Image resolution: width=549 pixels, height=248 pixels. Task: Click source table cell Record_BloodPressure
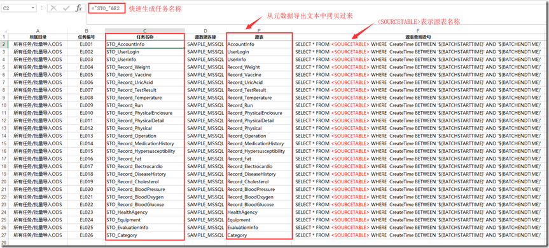tap(259, 189)
